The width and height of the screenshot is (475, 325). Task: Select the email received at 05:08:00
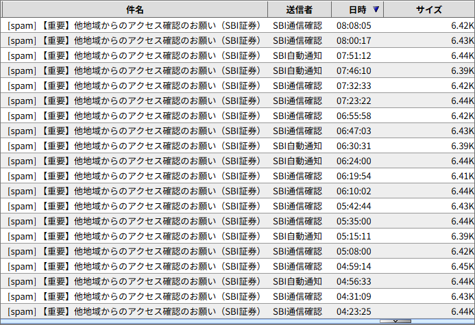pos(237,251)
